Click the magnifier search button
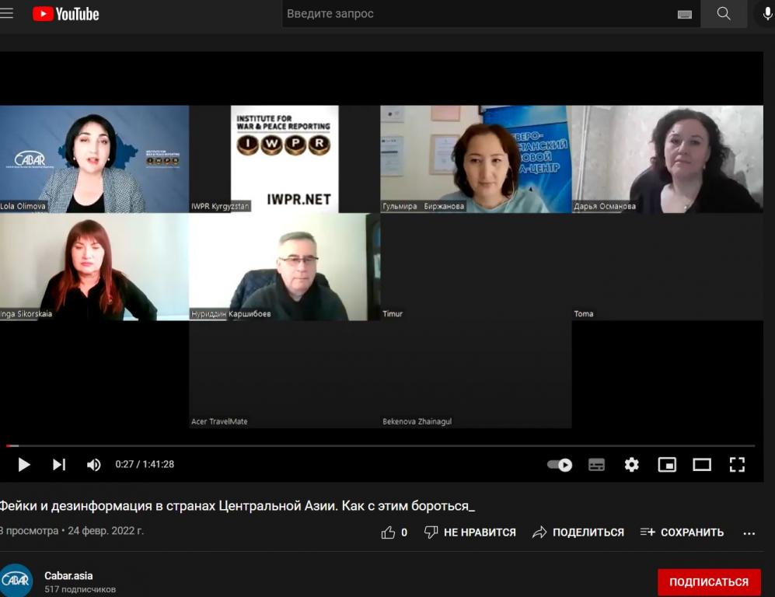The image size is (775, 597). click(723, 14)
